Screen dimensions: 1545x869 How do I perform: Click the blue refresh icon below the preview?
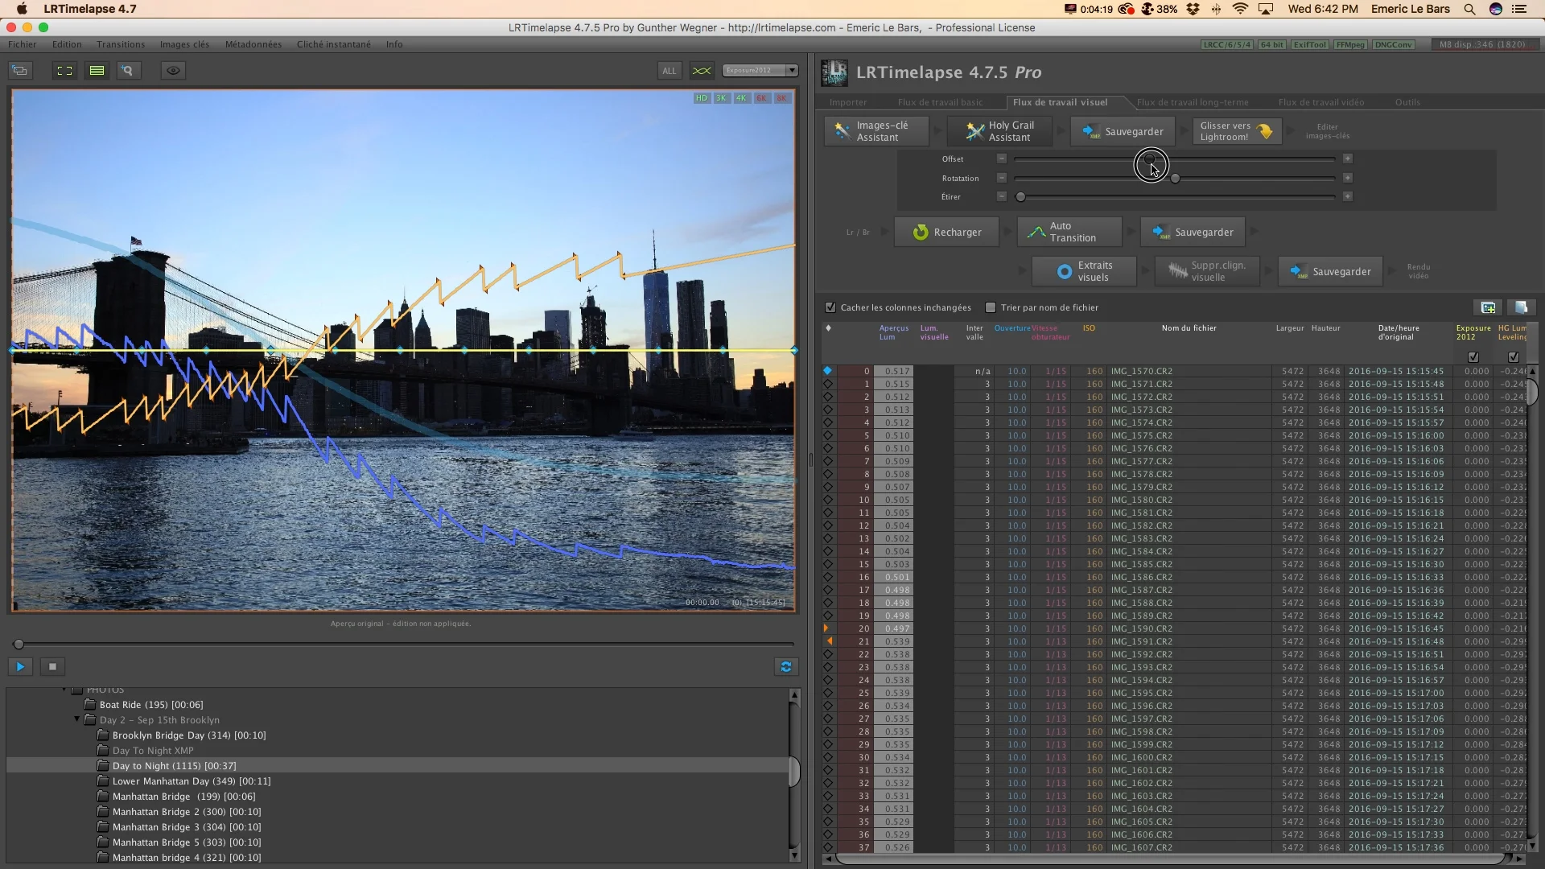[x=786, y=666]
